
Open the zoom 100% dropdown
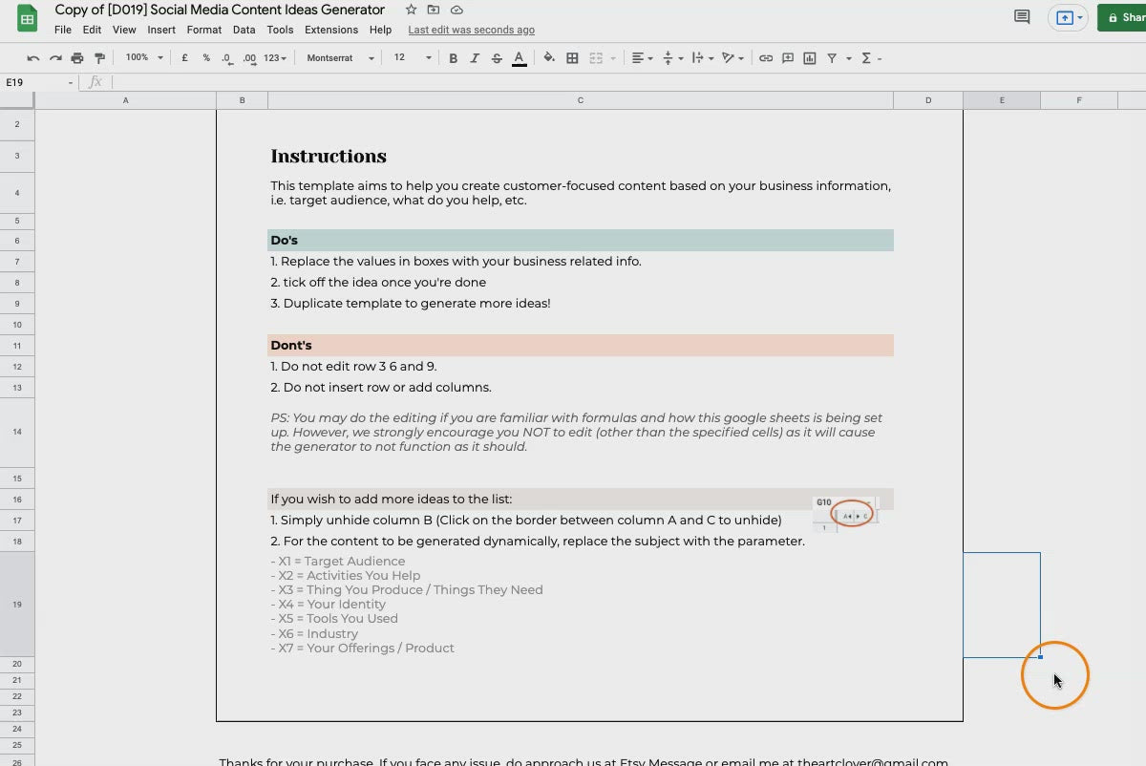point(144,58)
